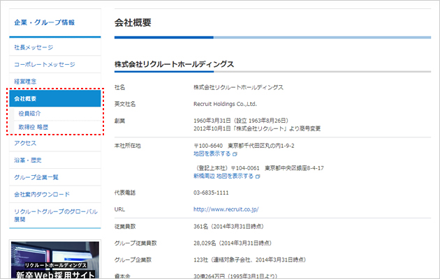
Task: Click the 登記上本社 〒104-0061 address text
Action: 260,168
